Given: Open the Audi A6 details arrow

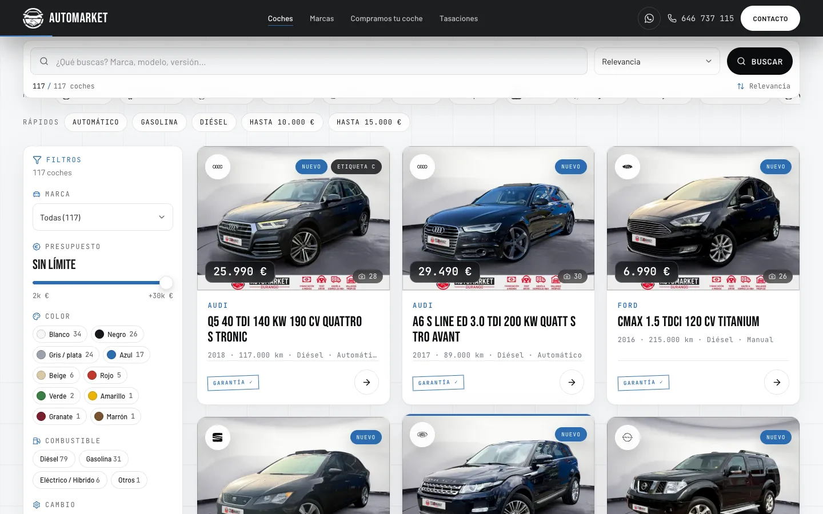Looking at the screenshot, I should point(572,382).
